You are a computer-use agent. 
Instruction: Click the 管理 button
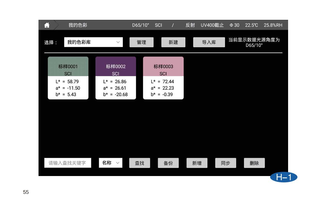tap(141, 42)
